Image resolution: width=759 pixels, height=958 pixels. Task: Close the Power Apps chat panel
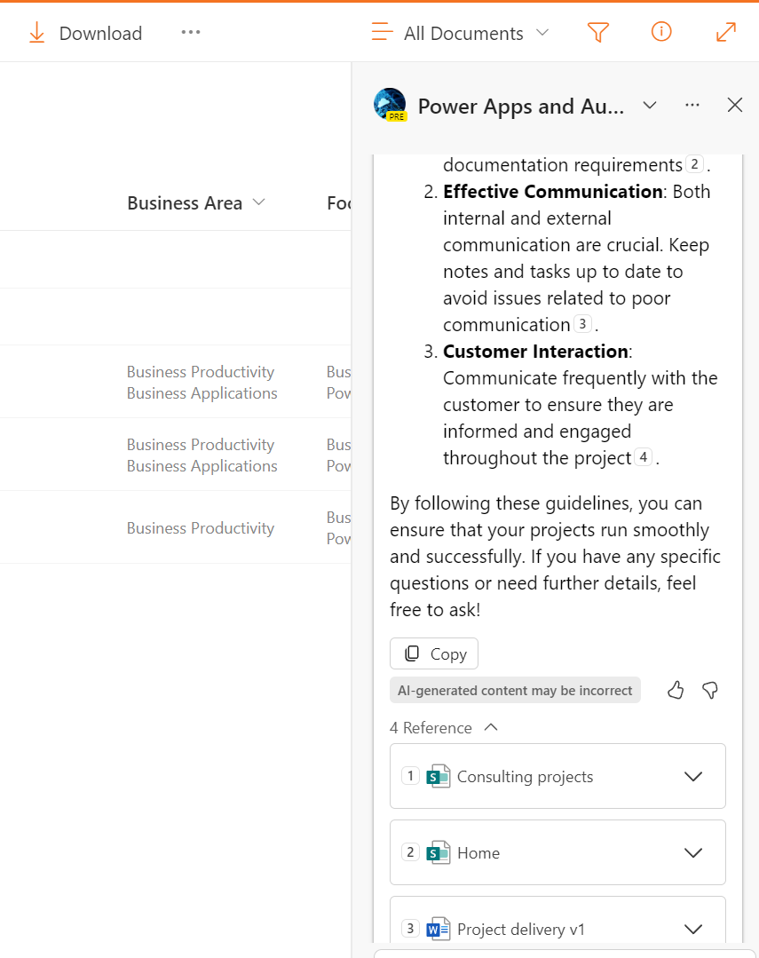click(735, 106)
